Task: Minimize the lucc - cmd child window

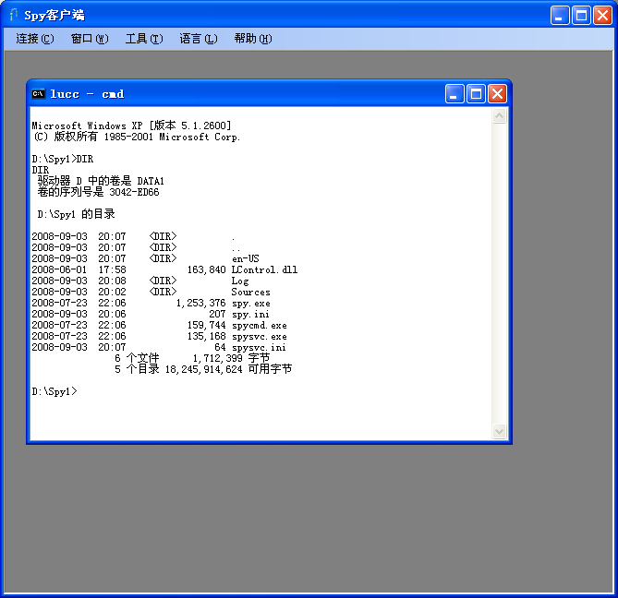Action: pyautogui.click(x=454, y=94)
